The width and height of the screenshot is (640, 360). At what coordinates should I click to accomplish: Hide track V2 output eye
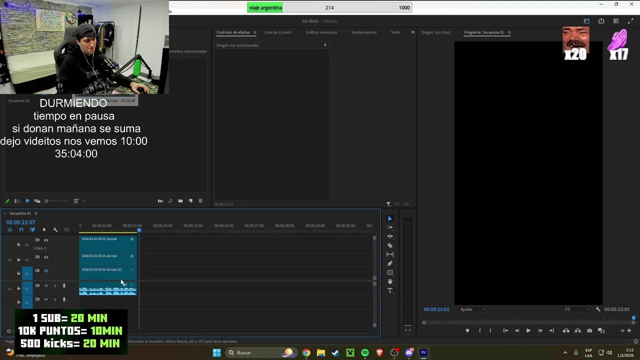(46, 257)
